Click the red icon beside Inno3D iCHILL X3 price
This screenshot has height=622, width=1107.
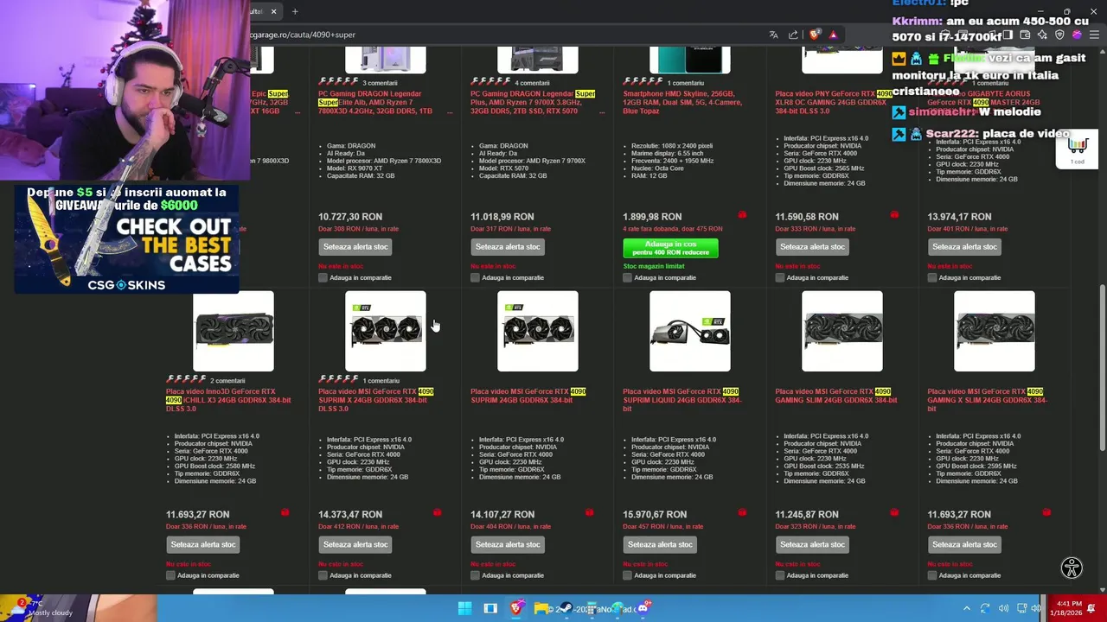tap(285, 512)
